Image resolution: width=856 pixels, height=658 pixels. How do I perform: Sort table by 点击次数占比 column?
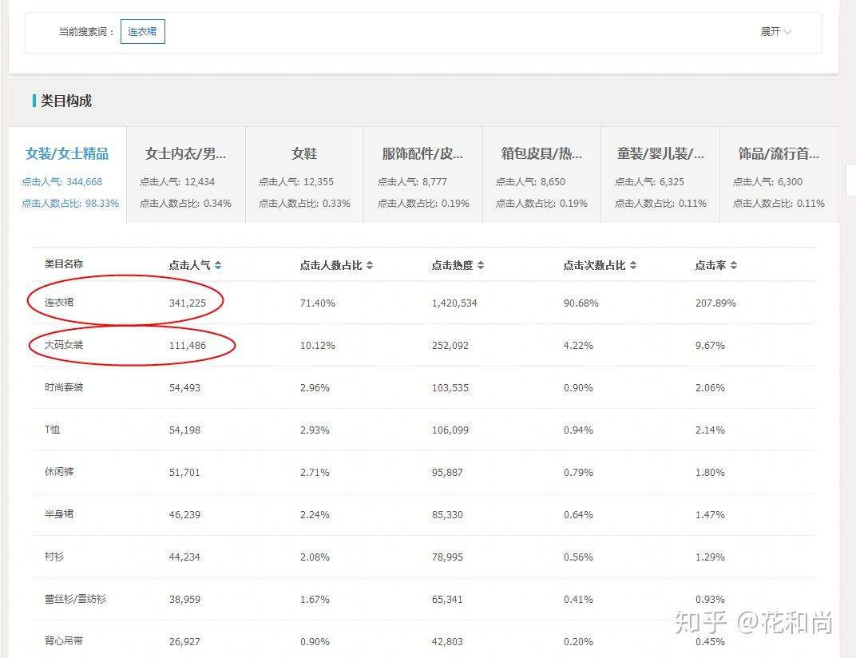(x=597, y=264)
